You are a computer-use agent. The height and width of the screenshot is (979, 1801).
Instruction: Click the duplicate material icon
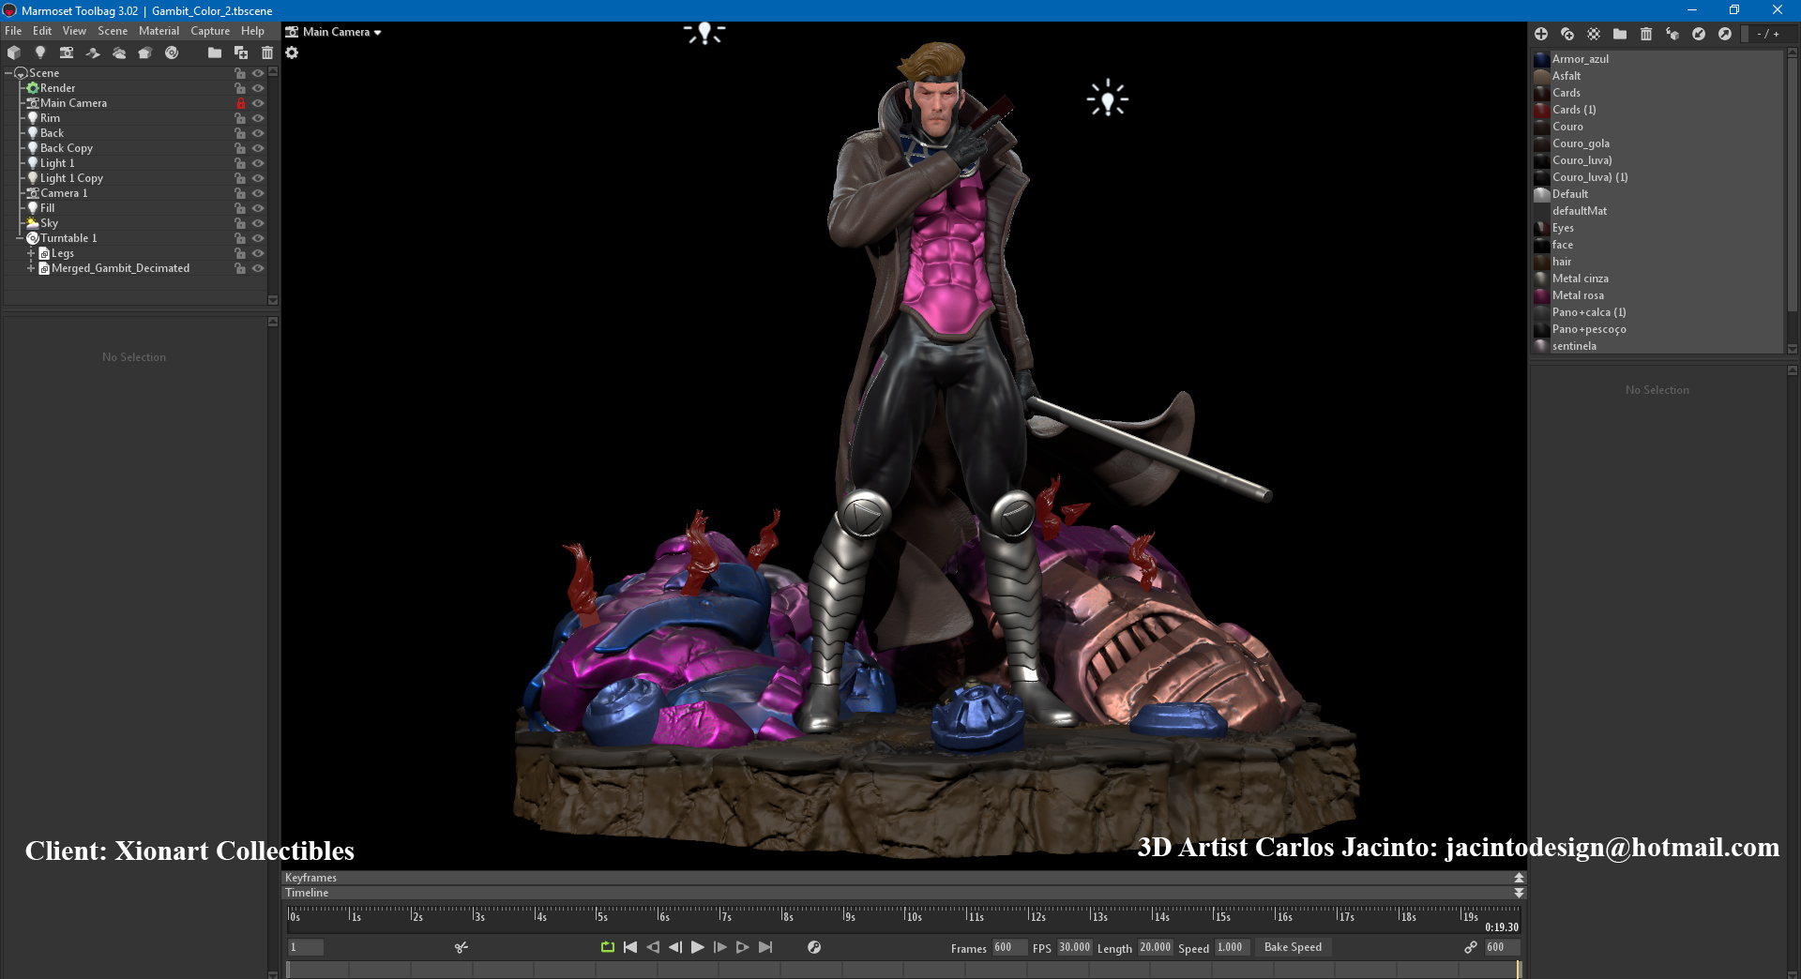[x=1567, y=34]
